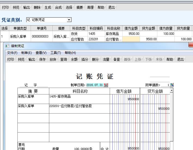
Task: Click the magnifier icon beside 附单据数
Action: pyautogui.click(x=171, y=85)
